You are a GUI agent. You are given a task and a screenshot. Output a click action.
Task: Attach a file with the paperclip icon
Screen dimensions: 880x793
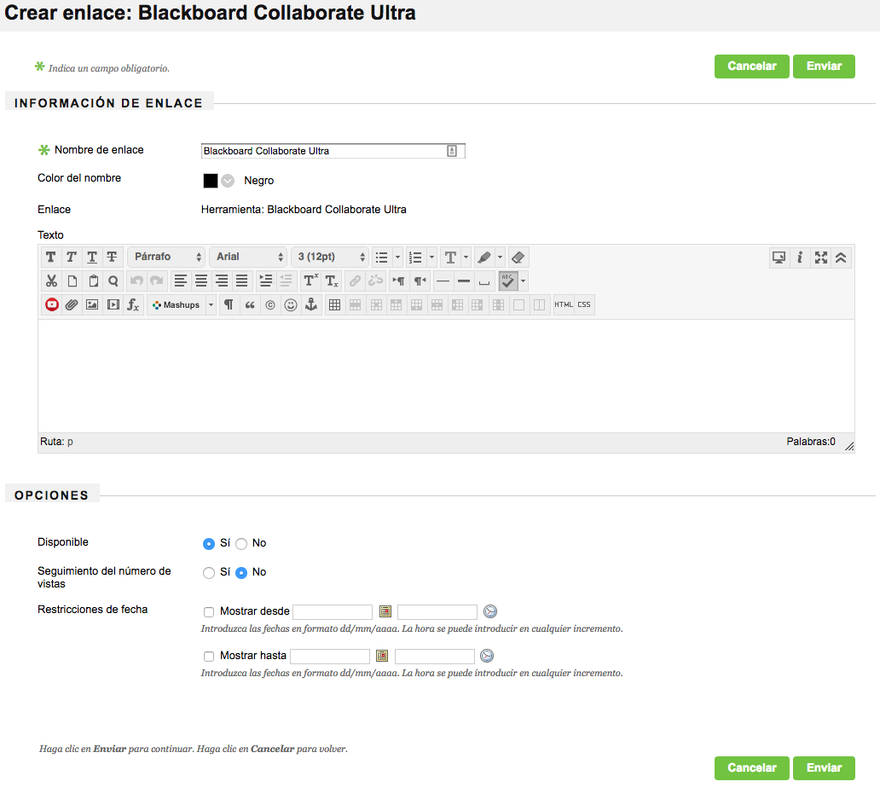point(72,304)
